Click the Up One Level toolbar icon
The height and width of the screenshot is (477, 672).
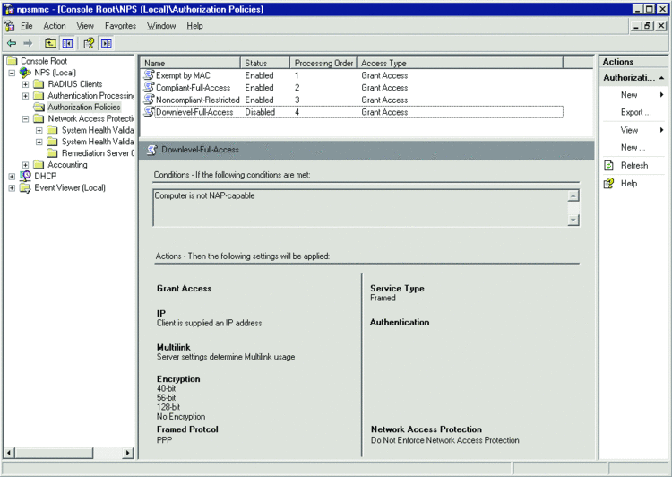coord(50,43)
